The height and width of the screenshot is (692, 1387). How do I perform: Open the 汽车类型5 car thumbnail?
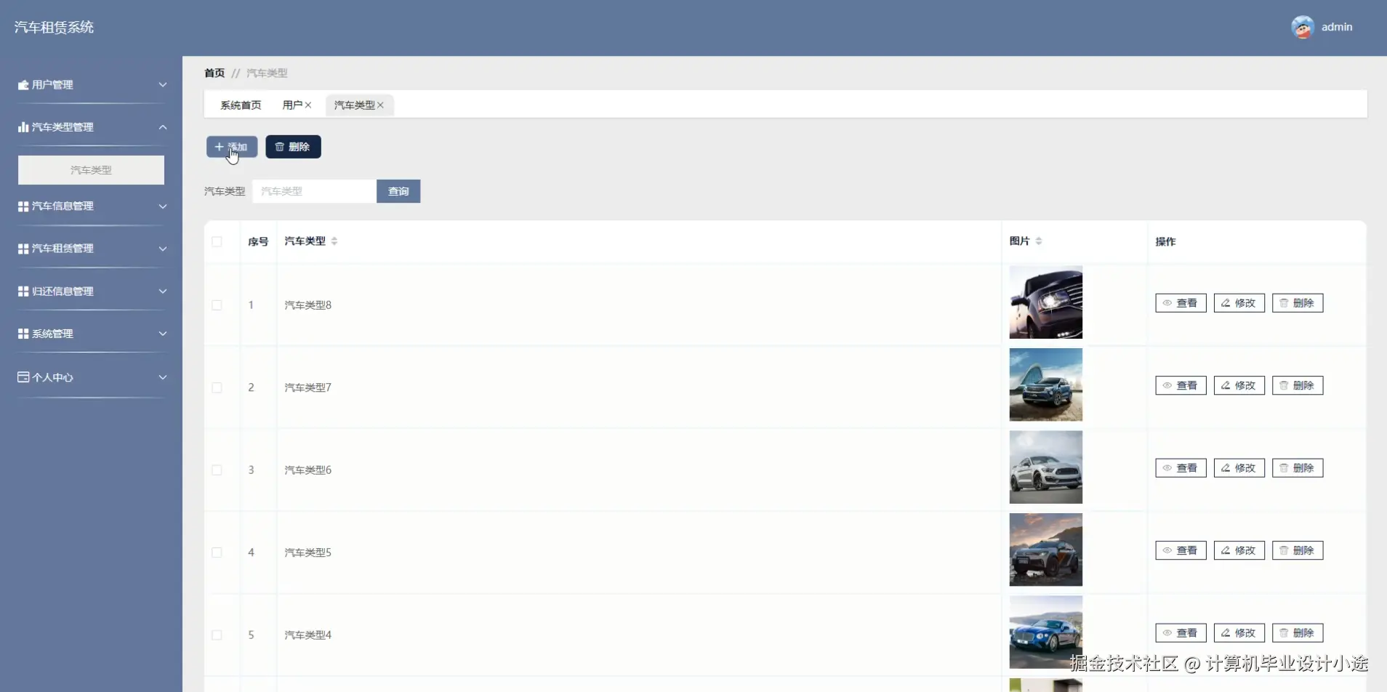click(1045, 550)
